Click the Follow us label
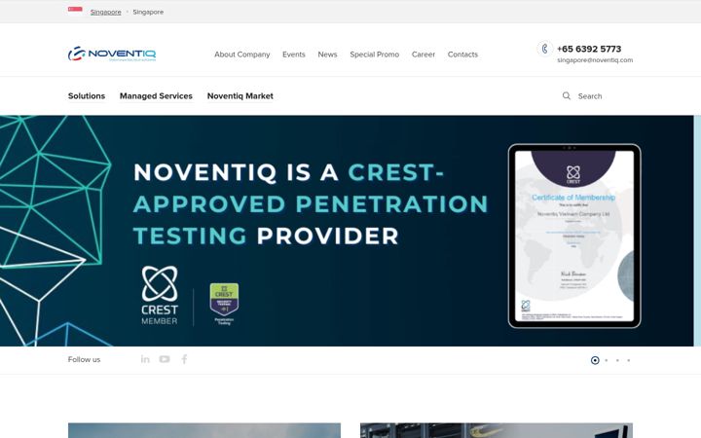The height and width of the screenshot is (438, 701). coord(84,359)
